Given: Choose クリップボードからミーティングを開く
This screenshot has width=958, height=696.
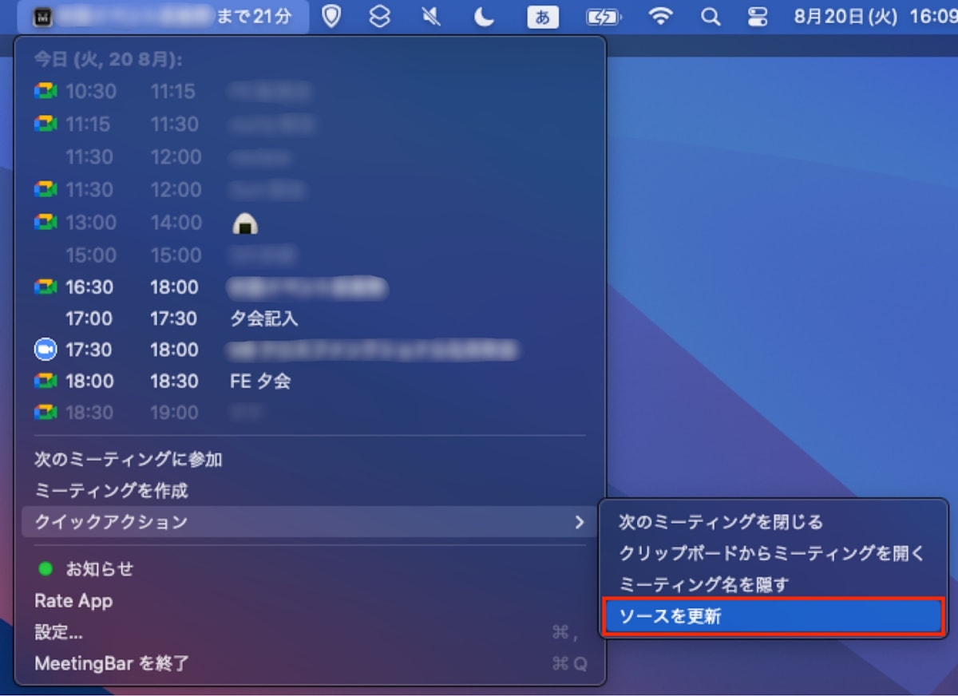Looking at the screenshot, I should click(x=773, y=553).
